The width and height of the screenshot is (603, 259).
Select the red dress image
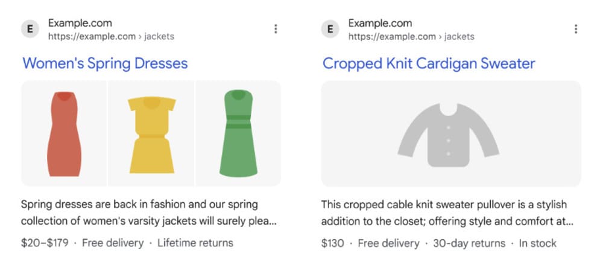tap(63, 133)
